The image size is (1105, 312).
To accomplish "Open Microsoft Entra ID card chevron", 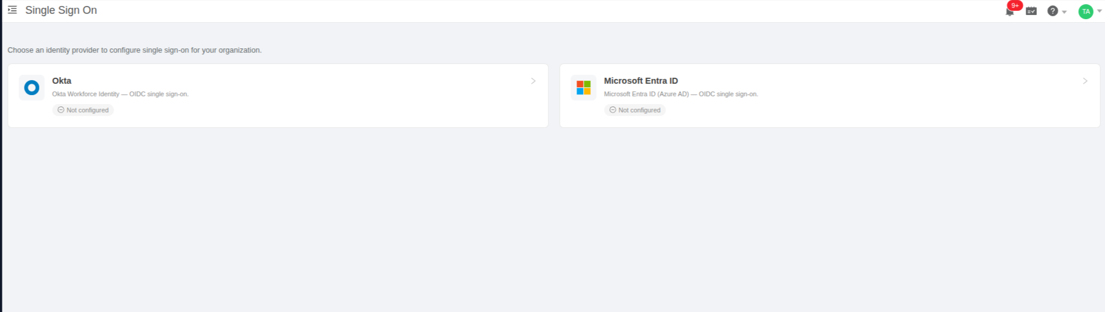I will [1085, 81].
